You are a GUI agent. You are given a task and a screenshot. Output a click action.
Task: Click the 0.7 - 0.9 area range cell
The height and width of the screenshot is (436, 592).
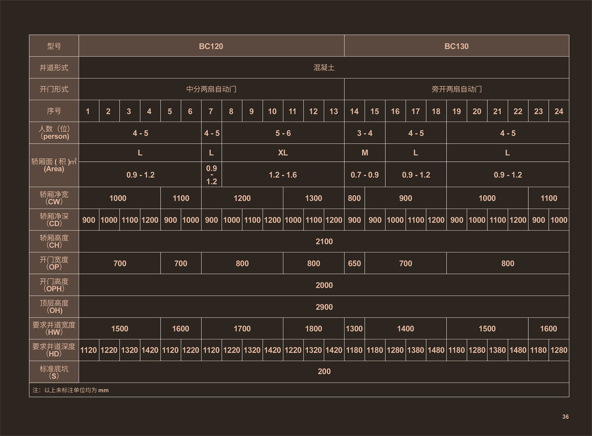tap(364, 175)
